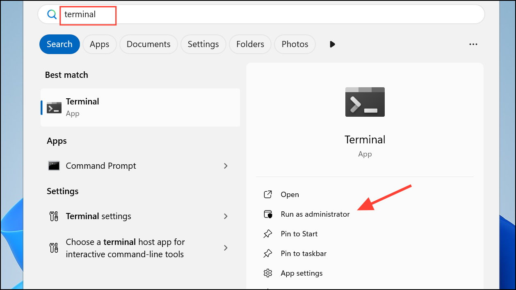Select the Photos filter tab
The width and height of the screenshot is (516, 290).
point(295,44)
